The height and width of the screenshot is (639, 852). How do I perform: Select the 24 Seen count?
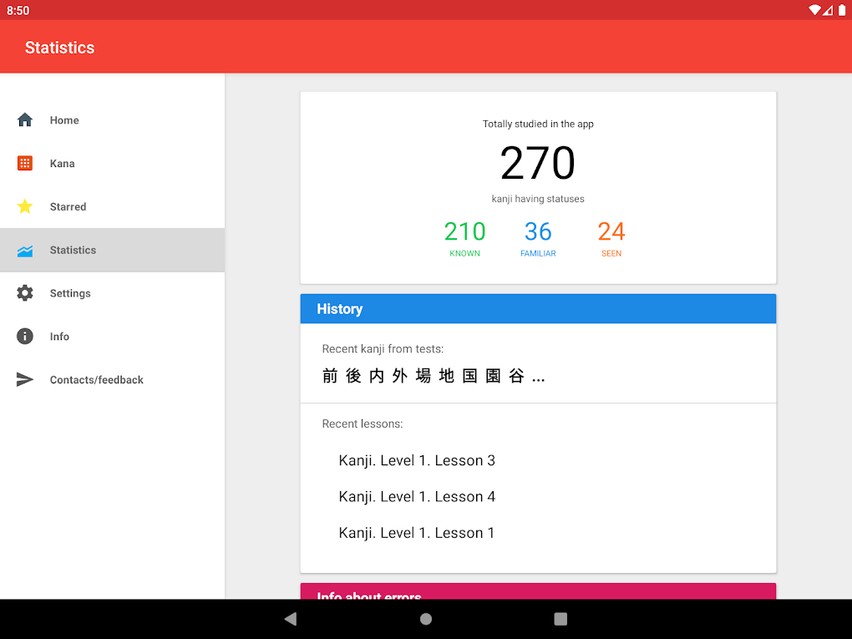pos(611,238)
